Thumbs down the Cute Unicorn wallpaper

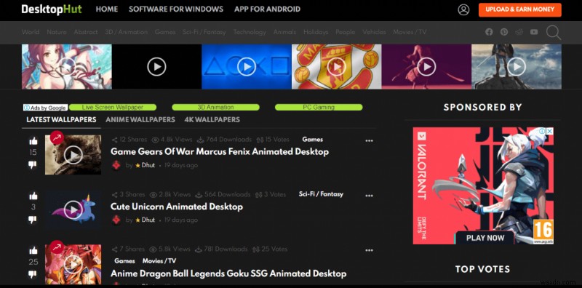[33, 220]
